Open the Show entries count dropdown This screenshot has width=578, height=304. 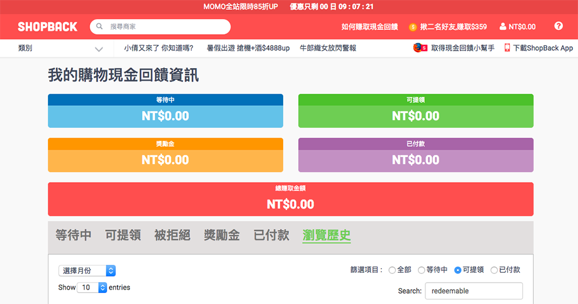92,287
